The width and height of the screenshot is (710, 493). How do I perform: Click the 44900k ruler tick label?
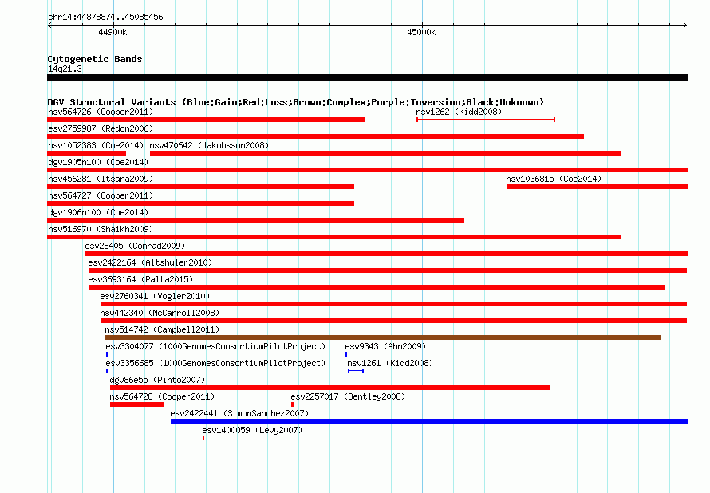click(112, 32)
